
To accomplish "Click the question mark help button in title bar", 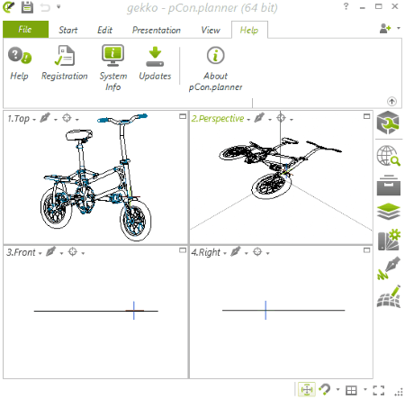I will pyautogui.click(x=346, y=6).
